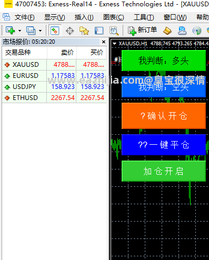Select the XAUUSD symbol row
209x260 pixels.
click(54, 65)
